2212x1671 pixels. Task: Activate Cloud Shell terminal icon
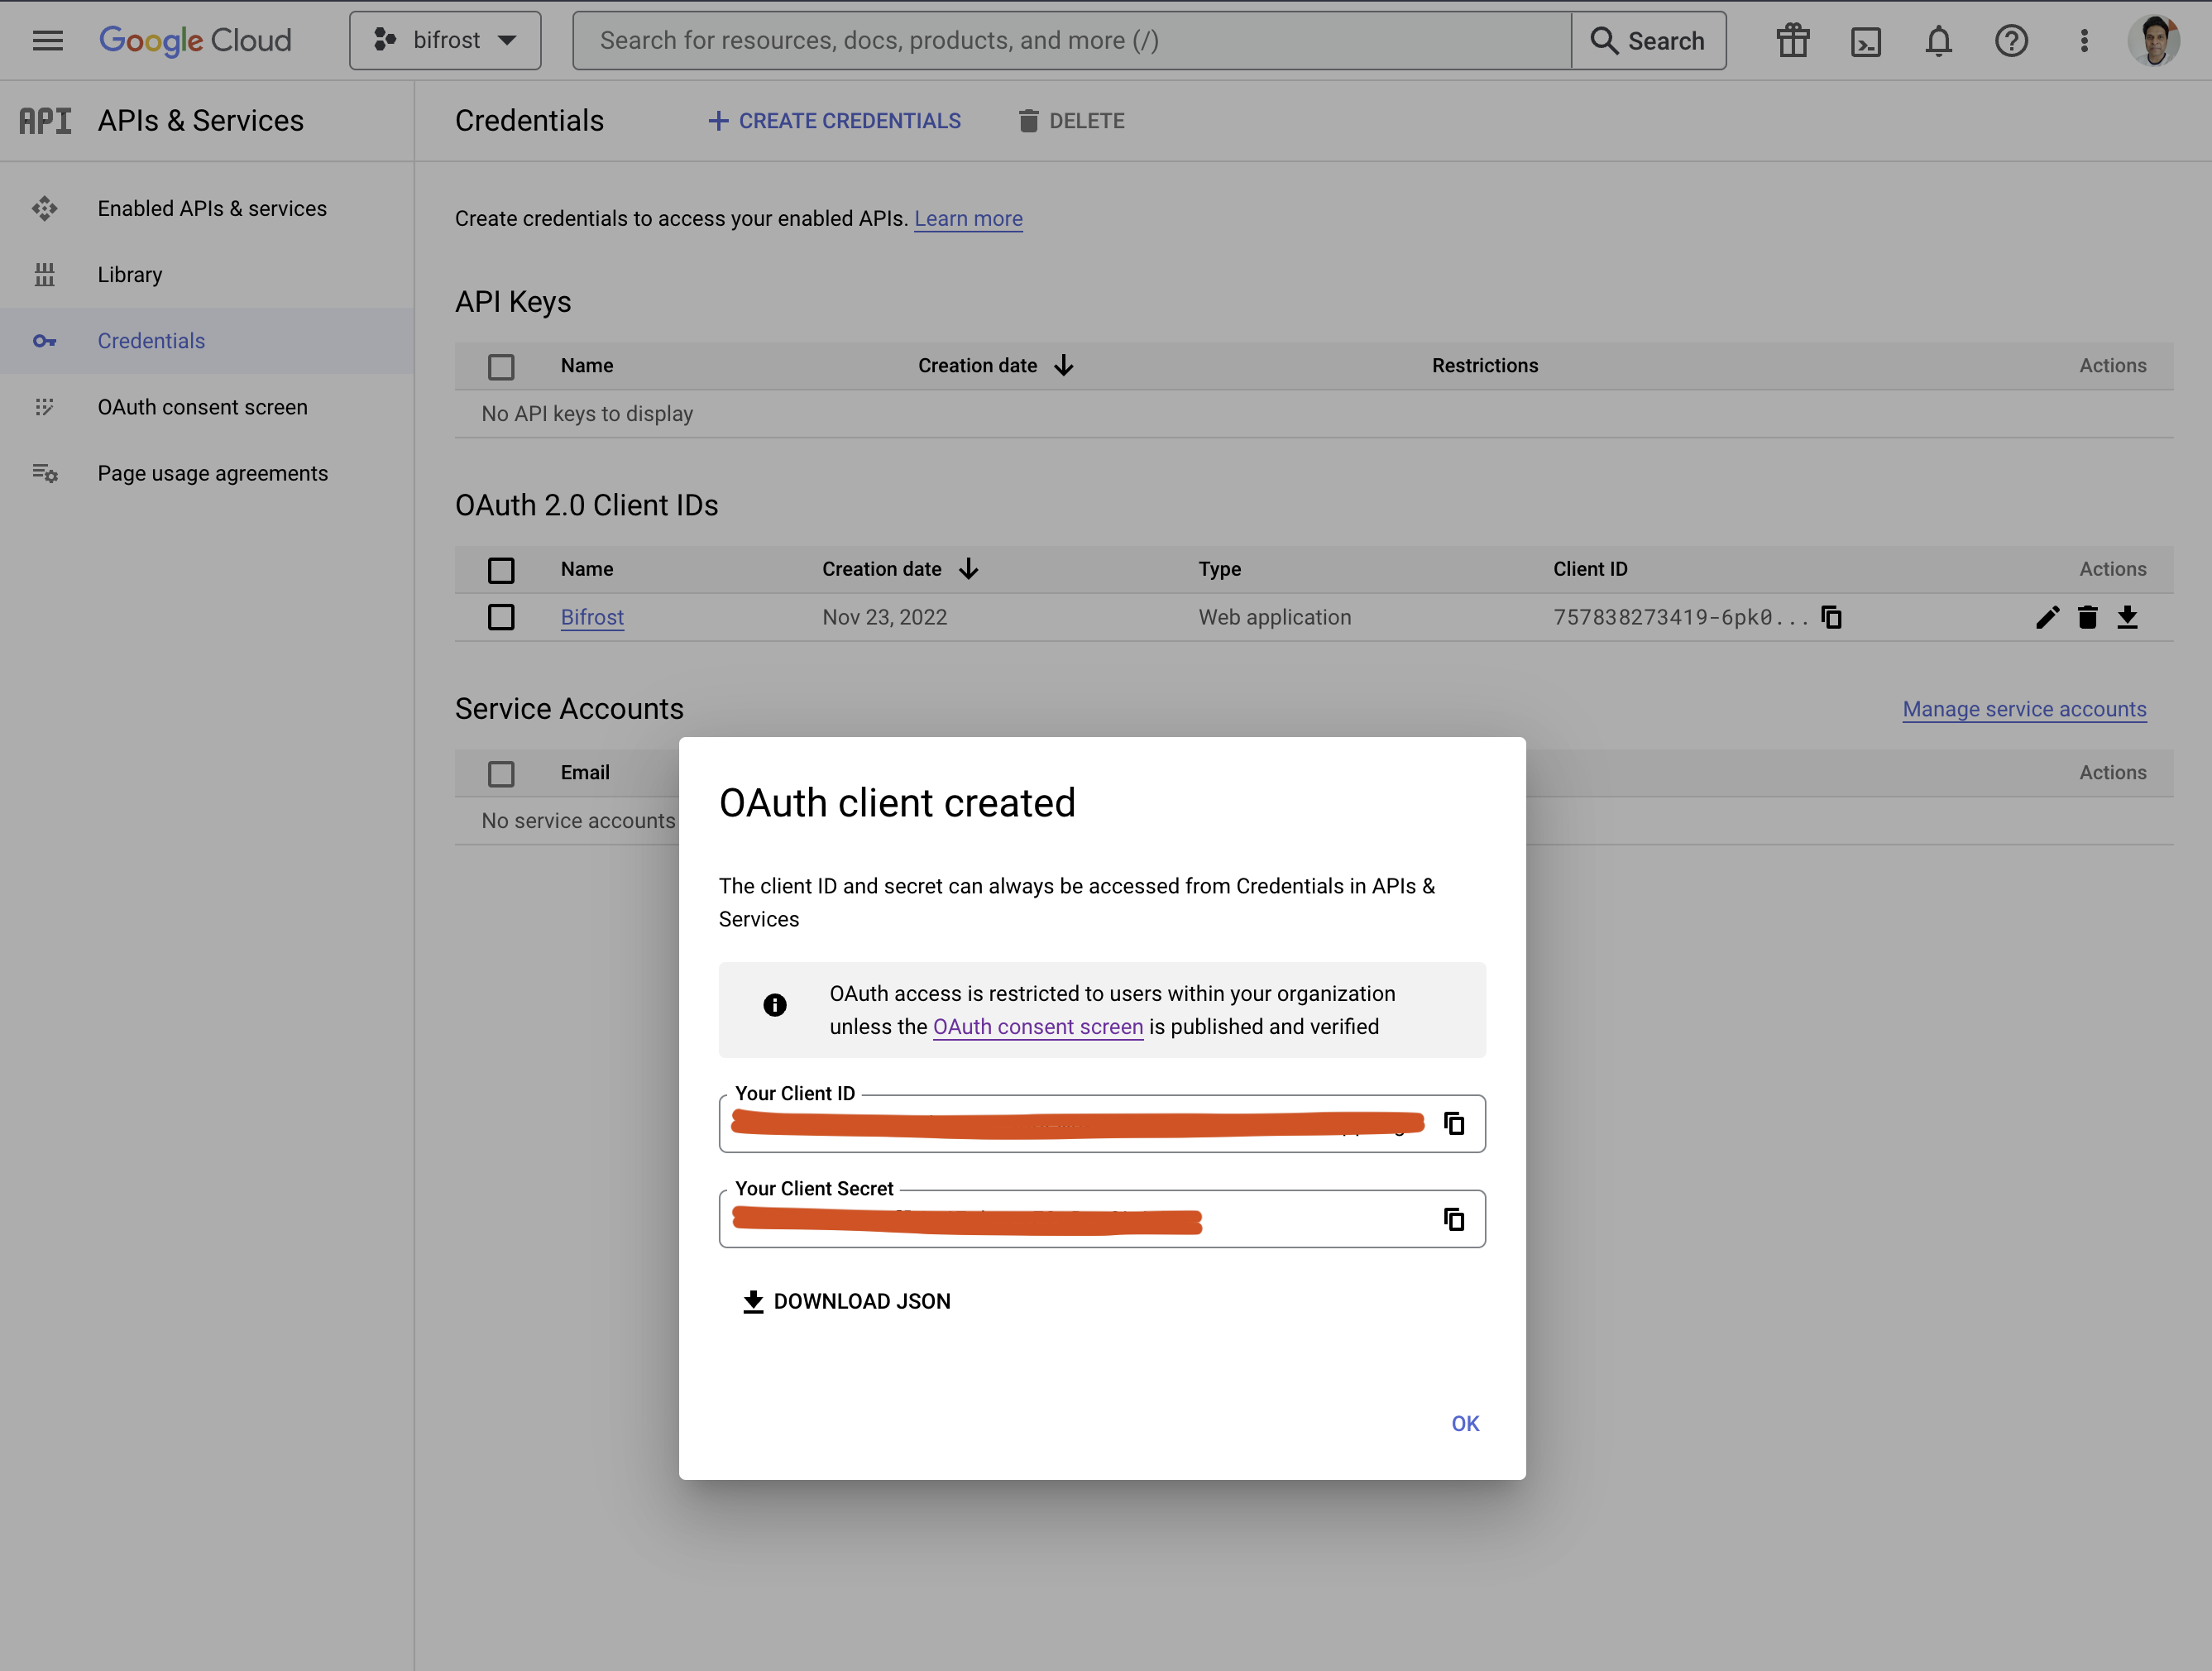(1865, 41)
